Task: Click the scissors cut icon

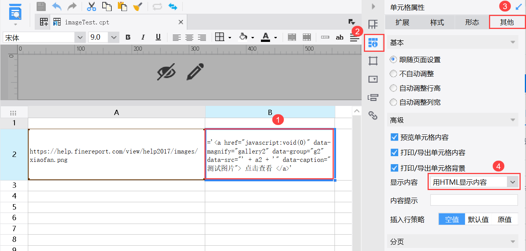Action: tap(92, 6)
